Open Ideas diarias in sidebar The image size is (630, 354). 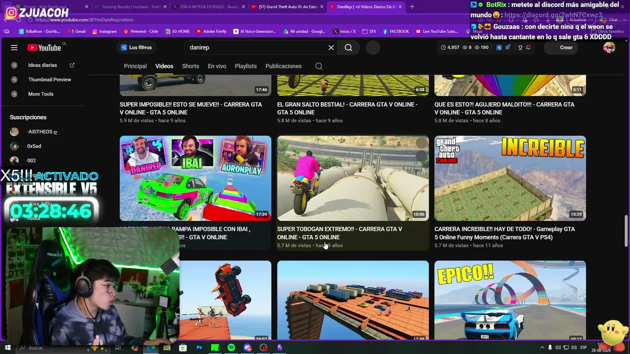pyautogui.click(x=43, y=65)
